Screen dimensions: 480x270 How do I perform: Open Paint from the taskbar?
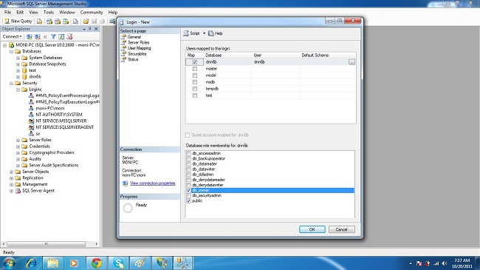(140, 263)
